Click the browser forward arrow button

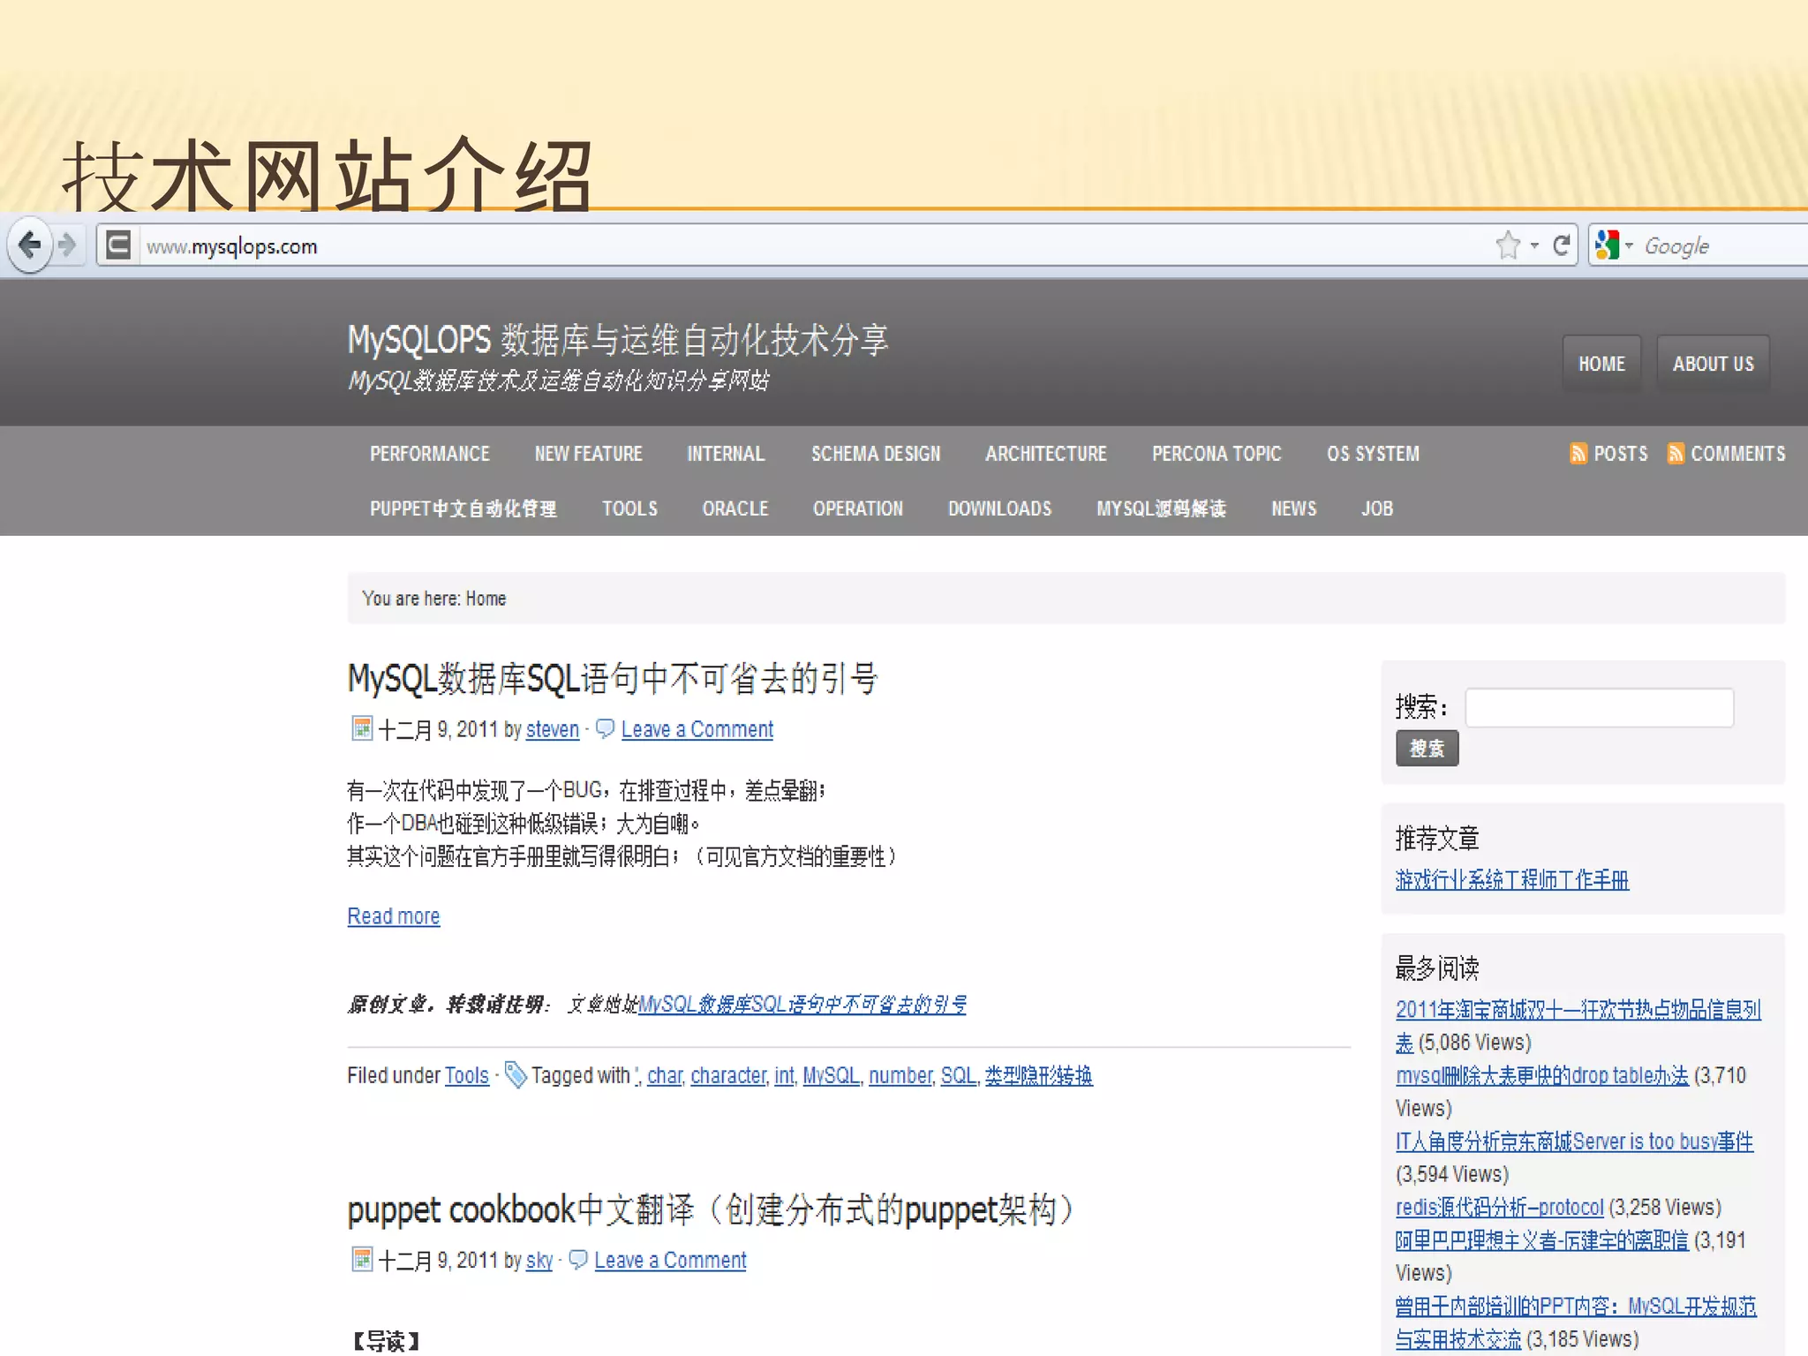tap(68, 245)
